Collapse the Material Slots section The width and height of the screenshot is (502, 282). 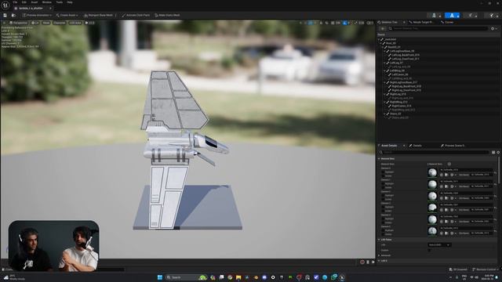[x=380, y=158]
